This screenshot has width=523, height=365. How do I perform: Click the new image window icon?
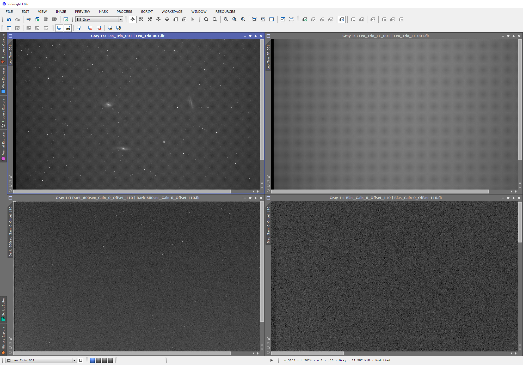tap(66, 20)
